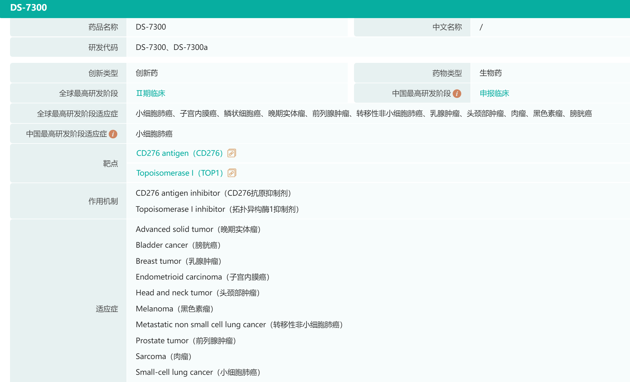The height and width of the screenshot is (382, 630).
Task: Click Metastatic non small cell lung cancer entry
Action: coord(239,325)
